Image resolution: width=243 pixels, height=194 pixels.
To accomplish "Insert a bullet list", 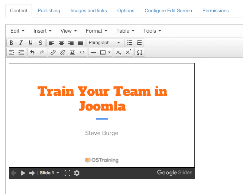I will click(129, 43).
